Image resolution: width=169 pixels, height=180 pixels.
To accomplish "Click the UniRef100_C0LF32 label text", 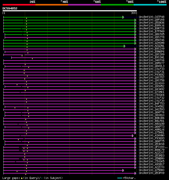I will coord(152,98).
